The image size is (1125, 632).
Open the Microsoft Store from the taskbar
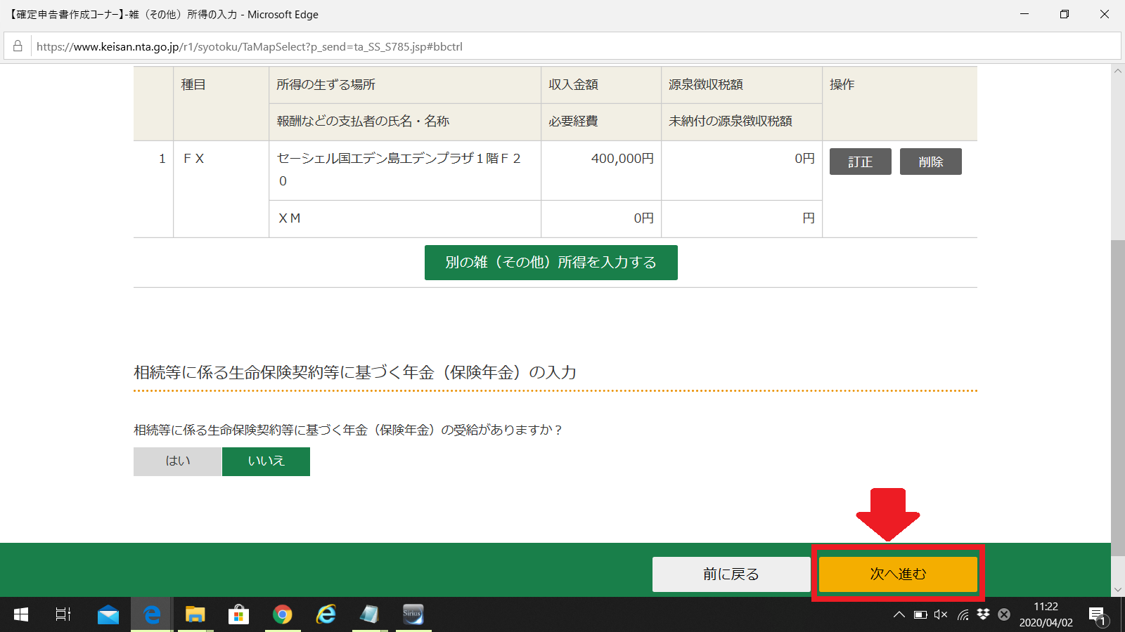[238, 614]
